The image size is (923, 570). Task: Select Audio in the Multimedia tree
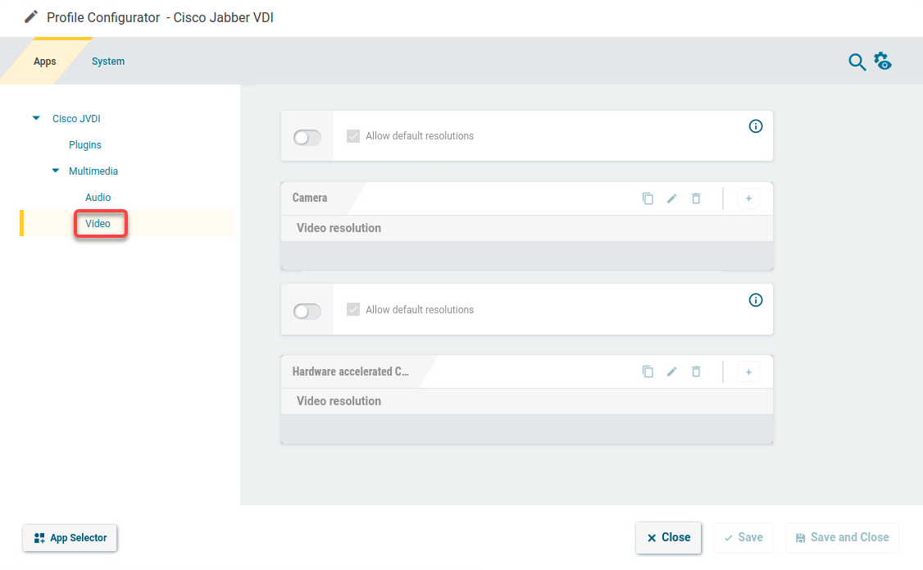[98, 198]
